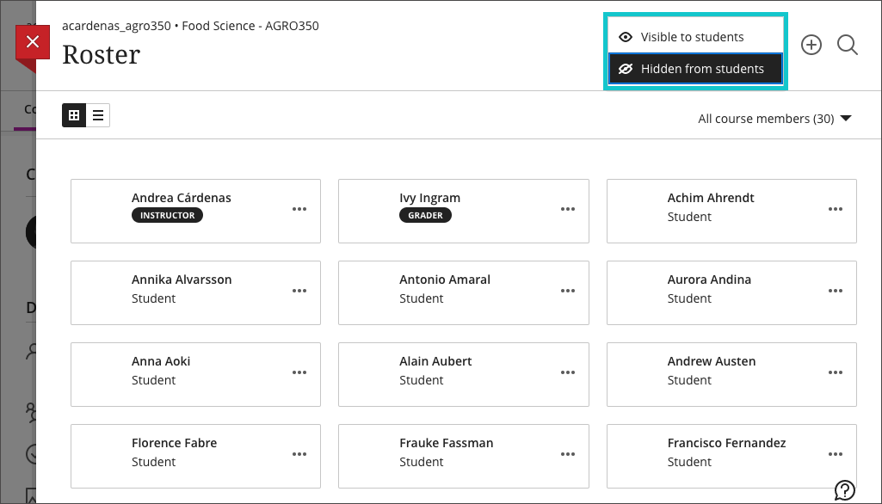Click Anna Aoki's name
Image resolution: width=882 pixels, height=504 pixels.
click(161, 361)
